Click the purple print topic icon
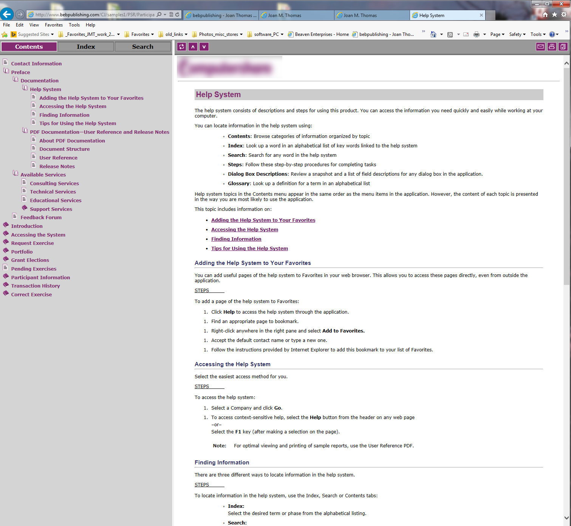 click(552, 46)
